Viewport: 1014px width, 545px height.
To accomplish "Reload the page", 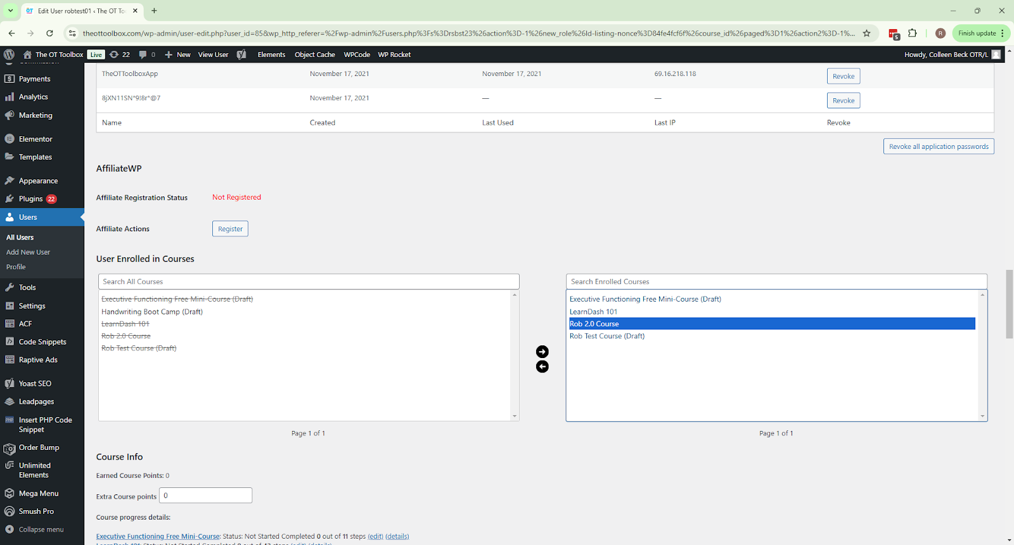I will coord(49,33).
